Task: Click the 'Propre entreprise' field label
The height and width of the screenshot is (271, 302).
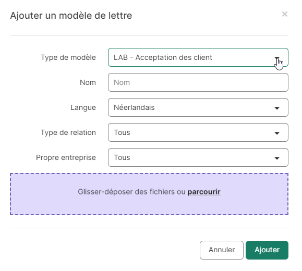Action: click(66, 157)
